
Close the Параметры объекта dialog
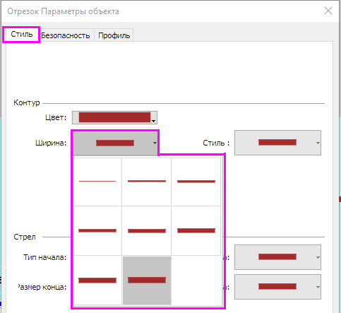(328, 11)
